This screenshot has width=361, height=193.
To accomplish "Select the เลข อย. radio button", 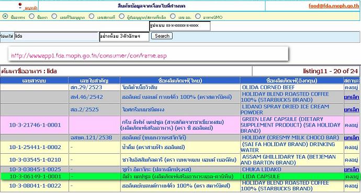I will (x=173, y=16).
